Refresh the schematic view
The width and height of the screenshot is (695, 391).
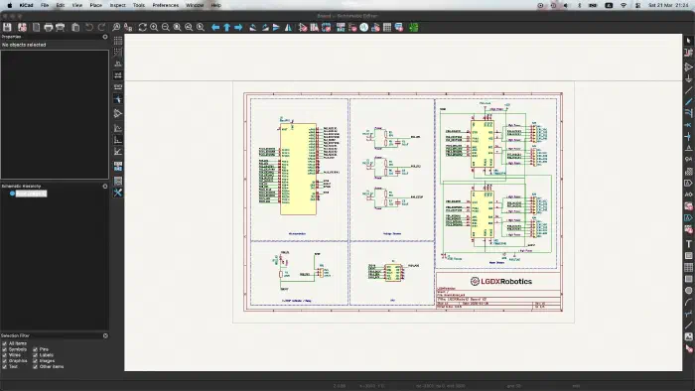tap(142, 28)
